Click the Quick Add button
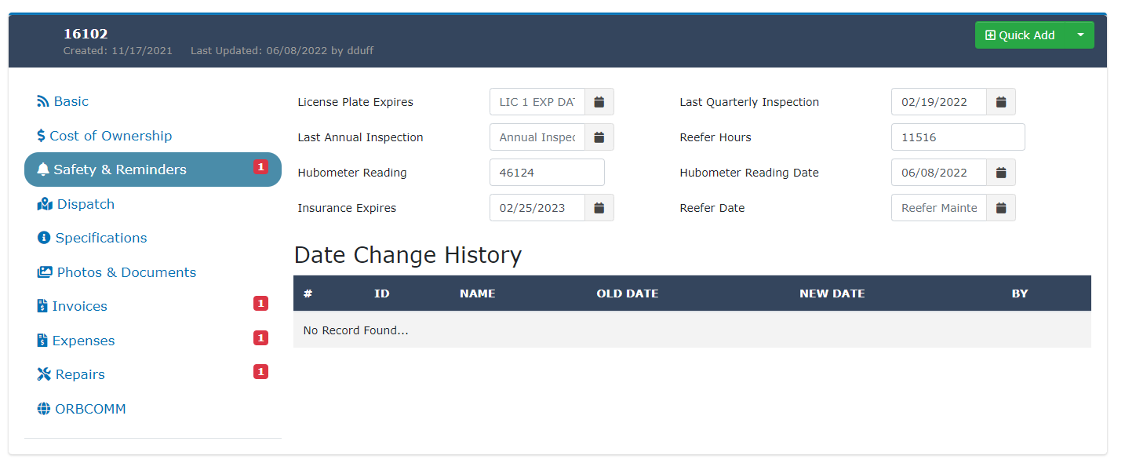The width and height of the screenshot is (1136, 463). pyautogui.click(x=1021, y=35)
